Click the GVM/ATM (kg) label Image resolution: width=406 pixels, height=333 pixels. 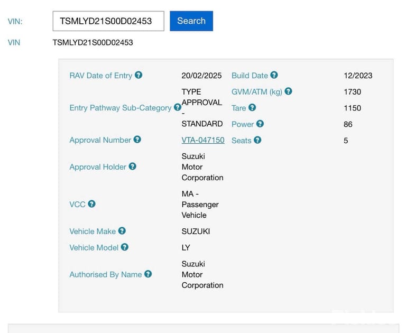256,92
